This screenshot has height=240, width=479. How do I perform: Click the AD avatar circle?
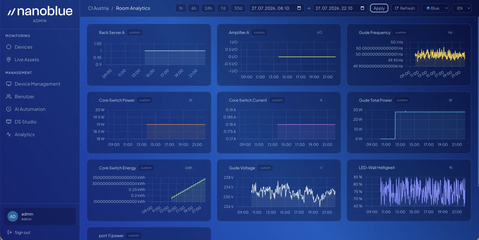13,216
